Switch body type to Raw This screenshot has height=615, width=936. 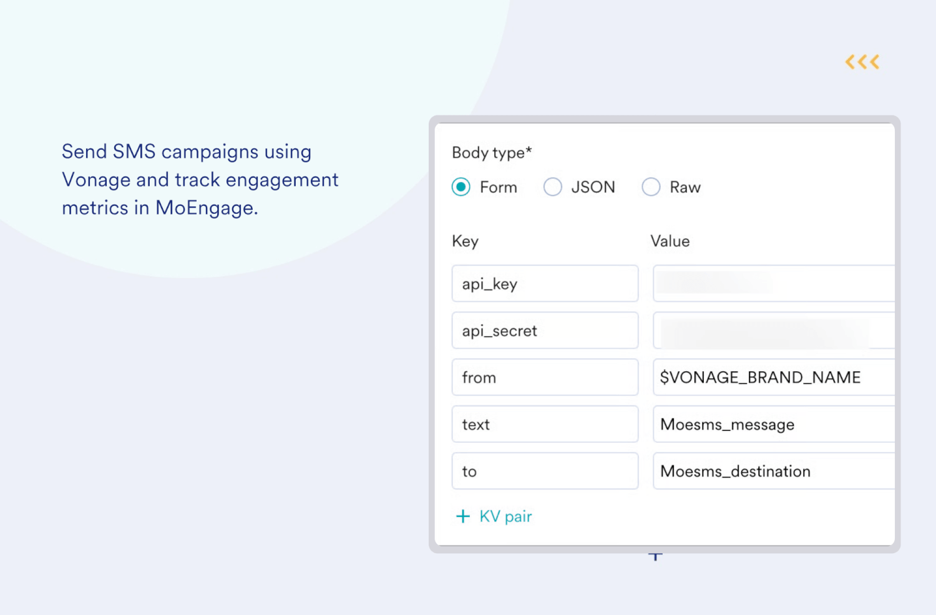[x=651, y=187]
